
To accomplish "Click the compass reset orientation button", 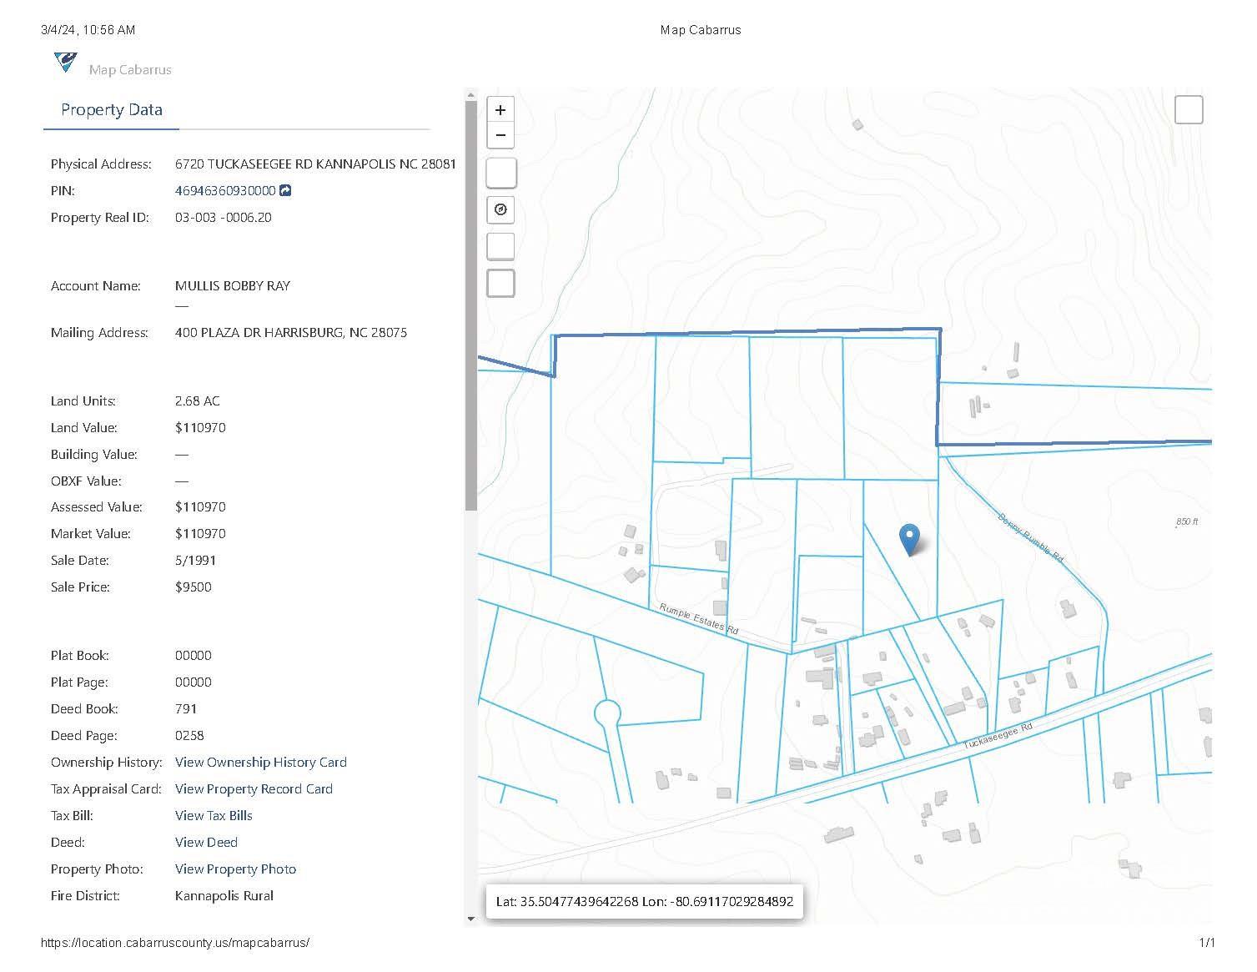I will (x=500, y=209).
